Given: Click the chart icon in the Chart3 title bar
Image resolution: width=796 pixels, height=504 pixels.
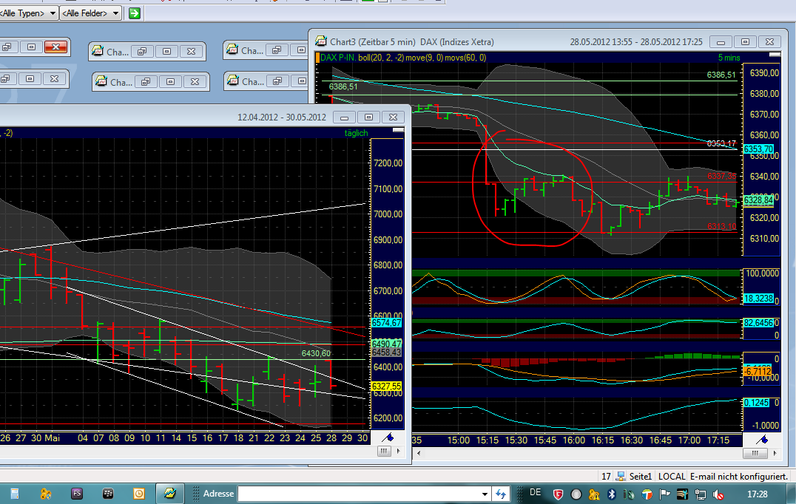Looking at the screenshot, I should pos(320,41).
